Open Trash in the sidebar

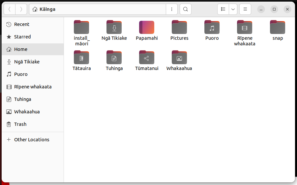click(x=33, y=124)
